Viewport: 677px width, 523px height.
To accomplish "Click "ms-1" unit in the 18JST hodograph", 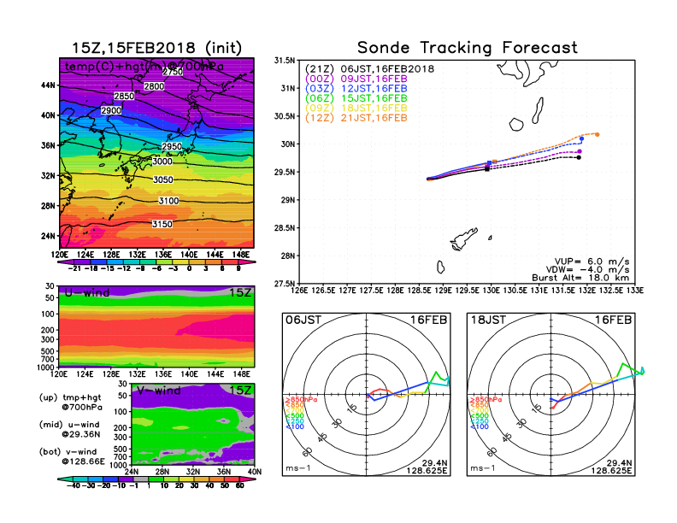I will pos(483,468).
